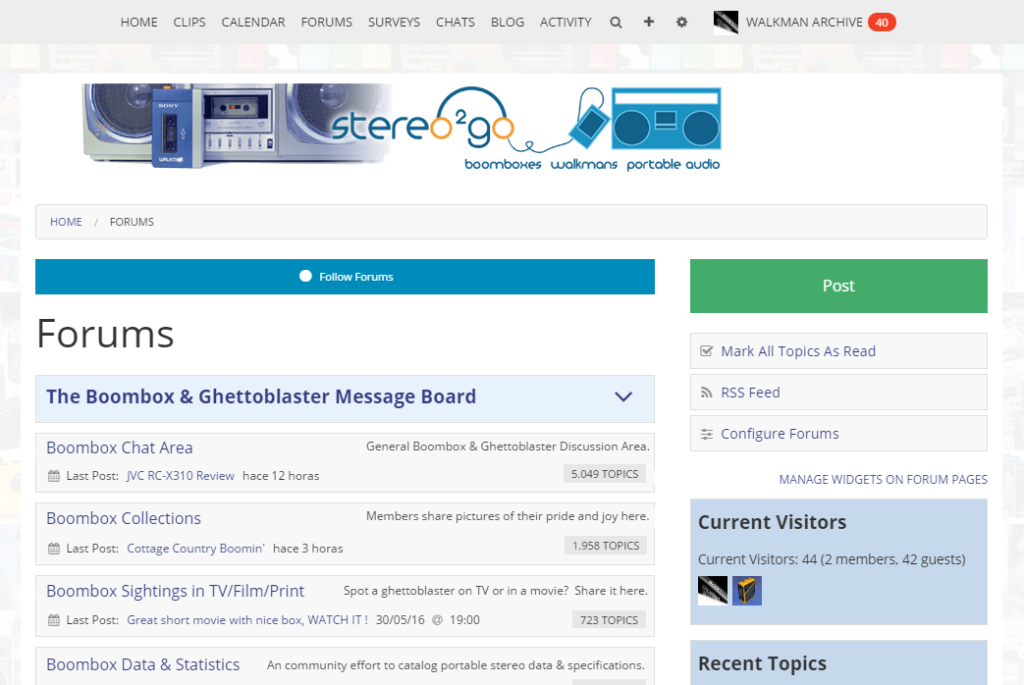Open the Cottage Country Boomin' post

(x=196, y=549)
